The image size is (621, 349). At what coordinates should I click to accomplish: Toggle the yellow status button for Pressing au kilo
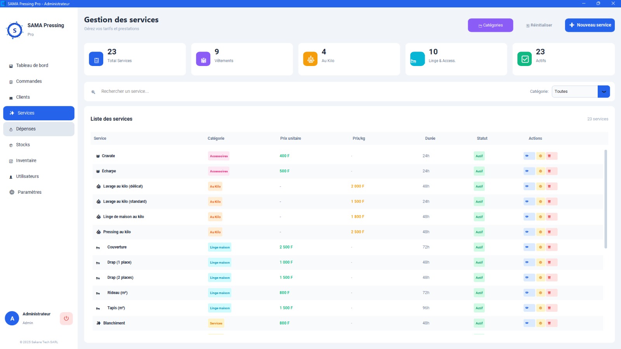541,232
